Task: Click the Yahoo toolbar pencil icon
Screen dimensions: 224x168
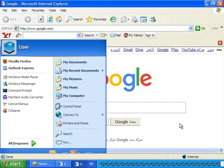Action: click(x=18, y=35)
